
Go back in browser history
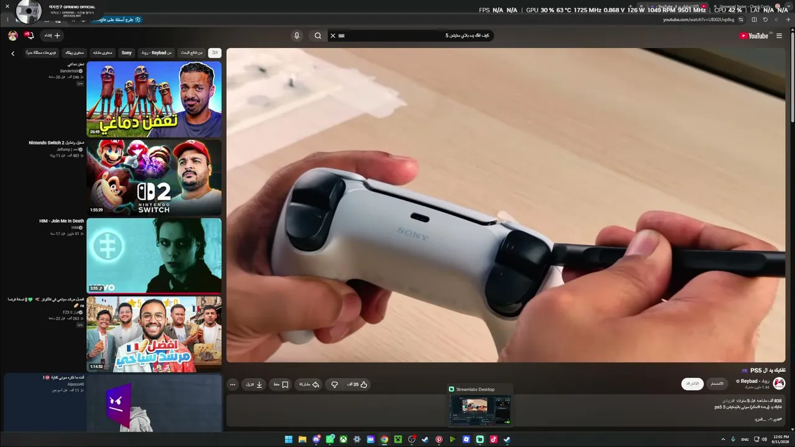[788, 20]
